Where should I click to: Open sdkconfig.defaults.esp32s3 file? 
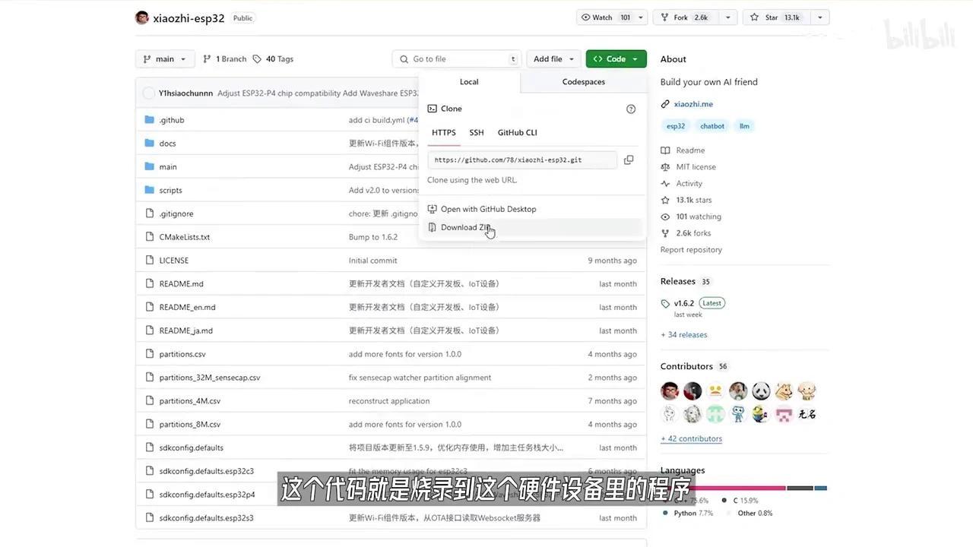coord(206,518)
